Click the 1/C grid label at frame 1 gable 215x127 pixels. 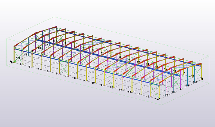point(40,48)
